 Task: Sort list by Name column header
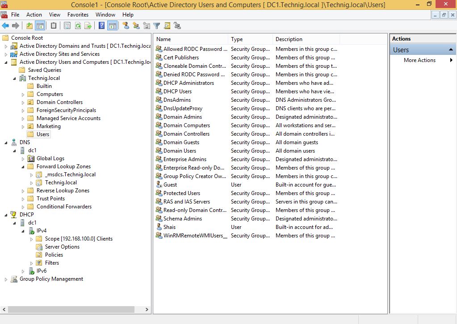[191, 39]
